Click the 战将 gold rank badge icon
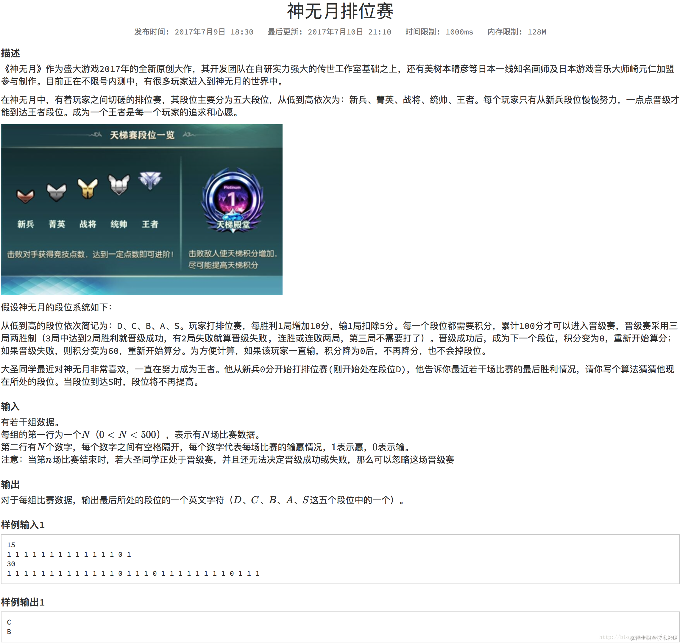 pyautogui.click(x=88, y=188)
